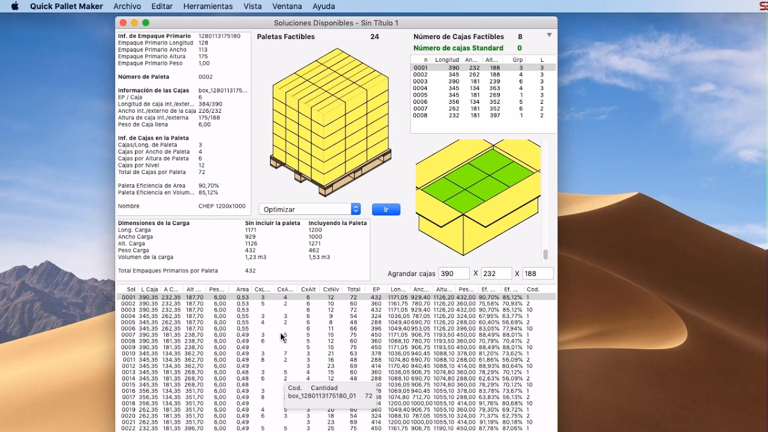The image size is (768, 432).
Task: Click the yellow minimize window button
Action: (x=134, y=23)
